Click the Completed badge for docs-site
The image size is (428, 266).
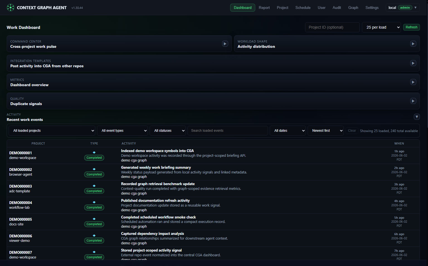pyautogui.click(x=94, y=224)
